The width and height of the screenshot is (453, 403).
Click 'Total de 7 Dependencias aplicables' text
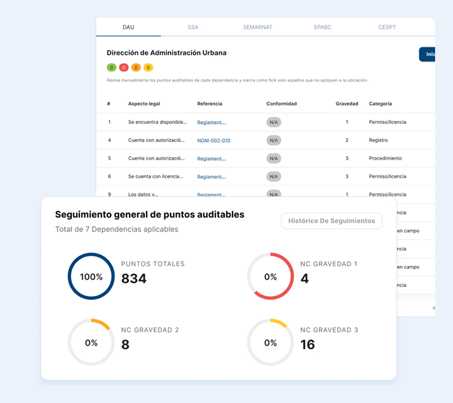[117, 229]
